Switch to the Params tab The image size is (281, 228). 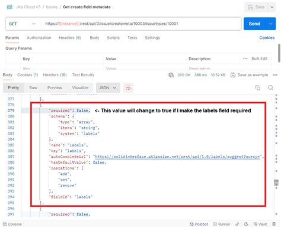point(12,38)
